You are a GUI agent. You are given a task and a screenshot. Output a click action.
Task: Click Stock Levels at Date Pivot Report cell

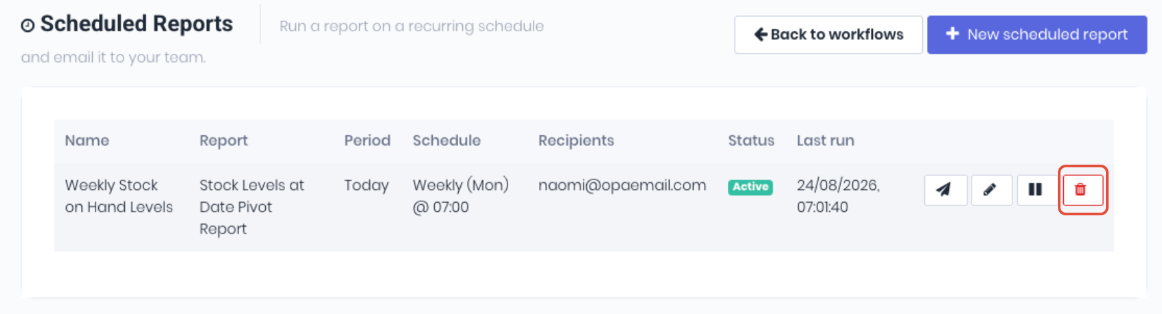point(252,207)
